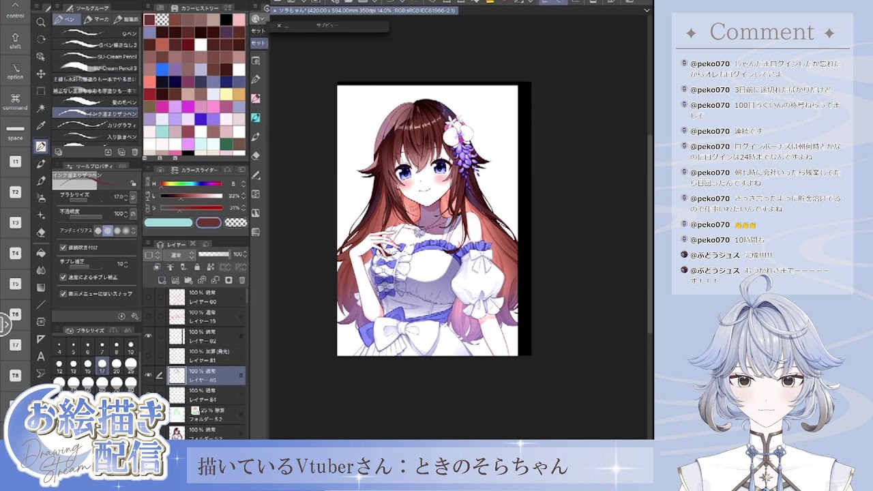
Task: Select the Move layer tool
Action: click(x=41, y=74)
